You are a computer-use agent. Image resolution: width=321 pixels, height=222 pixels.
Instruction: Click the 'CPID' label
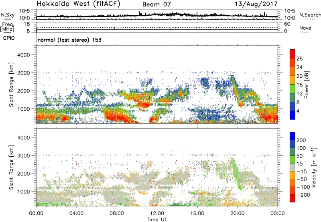pos(9,38)
